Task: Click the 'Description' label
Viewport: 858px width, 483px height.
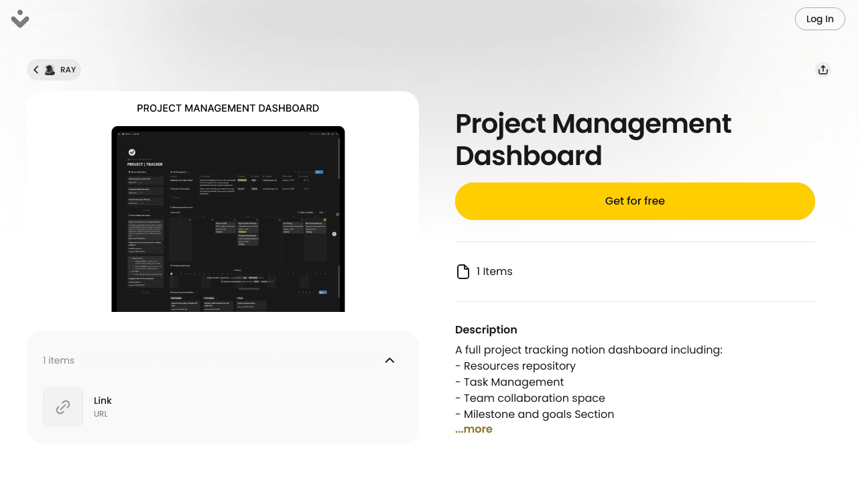Action: click(x=486, y=330)
